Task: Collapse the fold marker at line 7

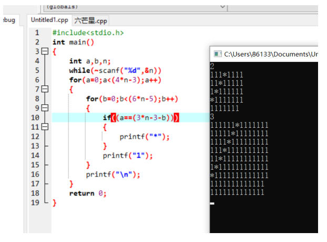Action: pyautogui.click(x=45, y=89)
